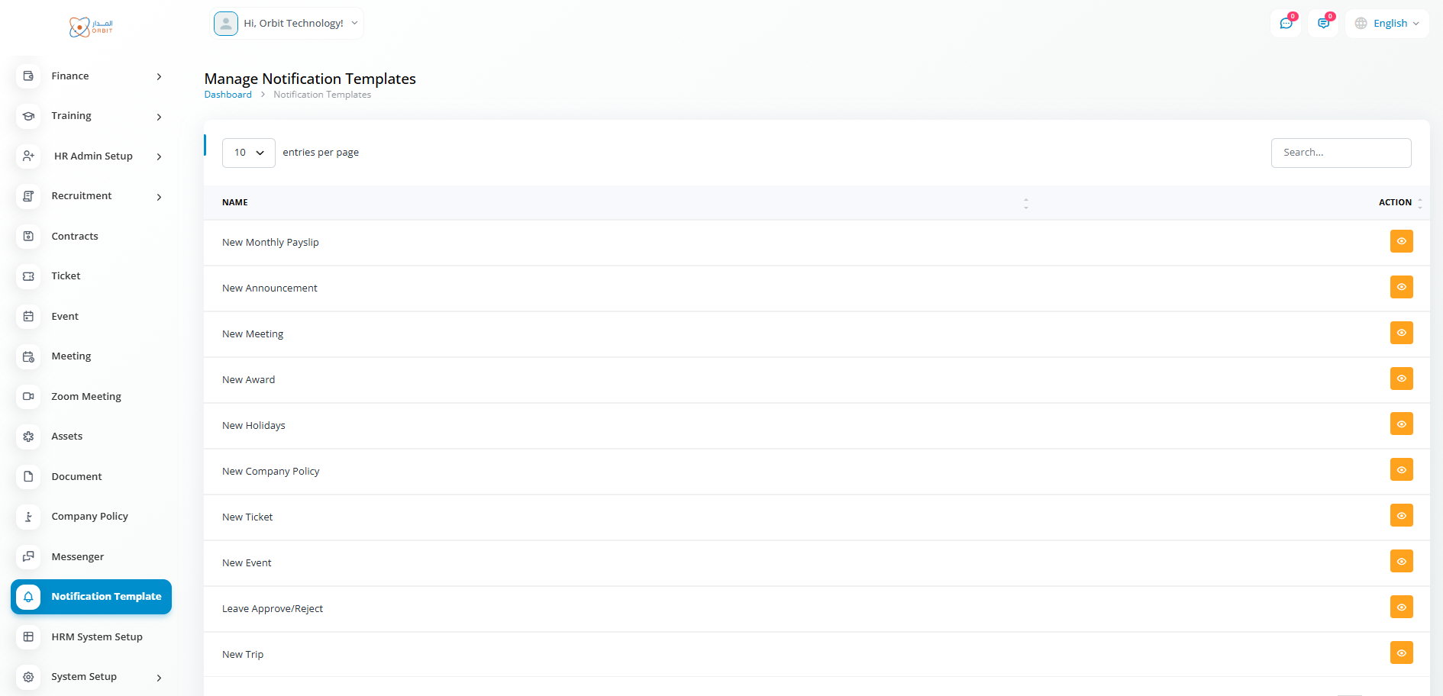Select Company Policy in the sidebar
This screenshot has width=1443, height=696.
click(89, 517)
